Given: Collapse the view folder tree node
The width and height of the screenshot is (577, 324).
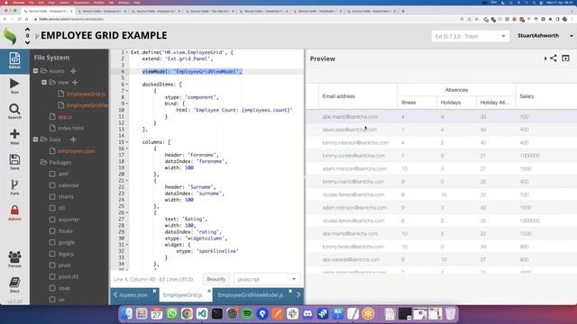Looking at the screenshot, I should click(x=44, y=83).
